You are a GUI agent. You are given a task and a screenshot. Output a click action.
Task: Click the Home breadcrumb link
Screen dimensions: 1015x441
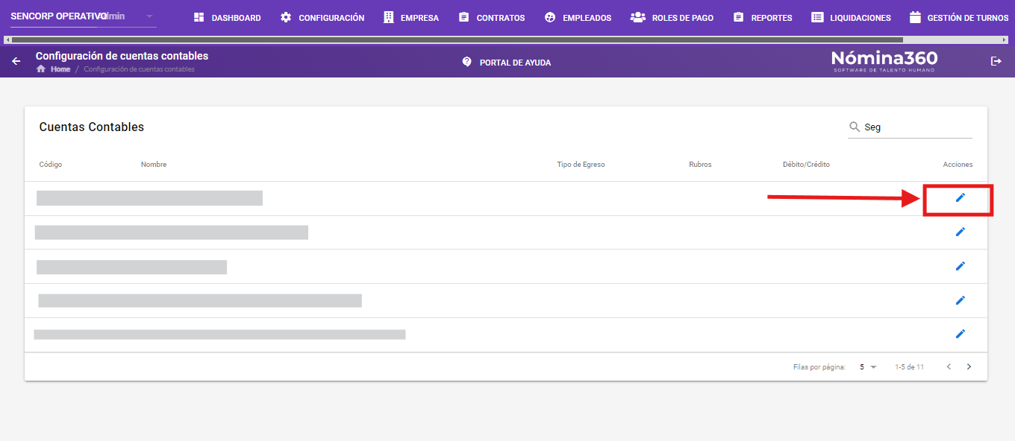pos(60,69)
